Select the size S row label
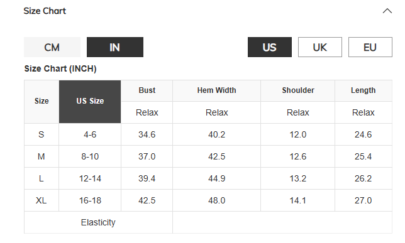Viewport: 405px width, 243px height. click(x=42, y=134)
